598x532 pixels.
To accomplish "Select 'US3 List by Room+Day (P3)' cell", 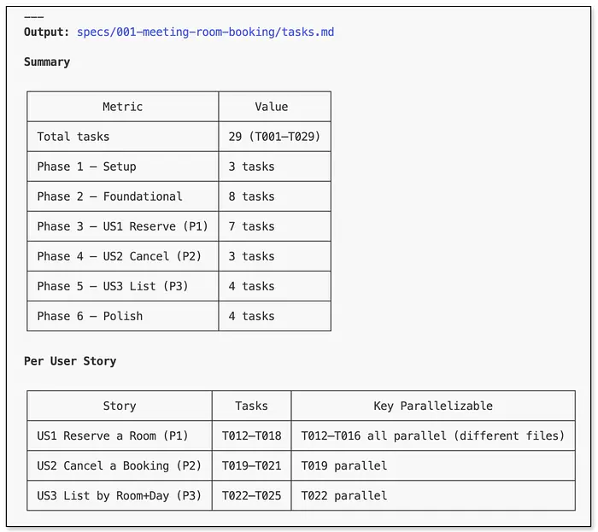I will (120, 495).
